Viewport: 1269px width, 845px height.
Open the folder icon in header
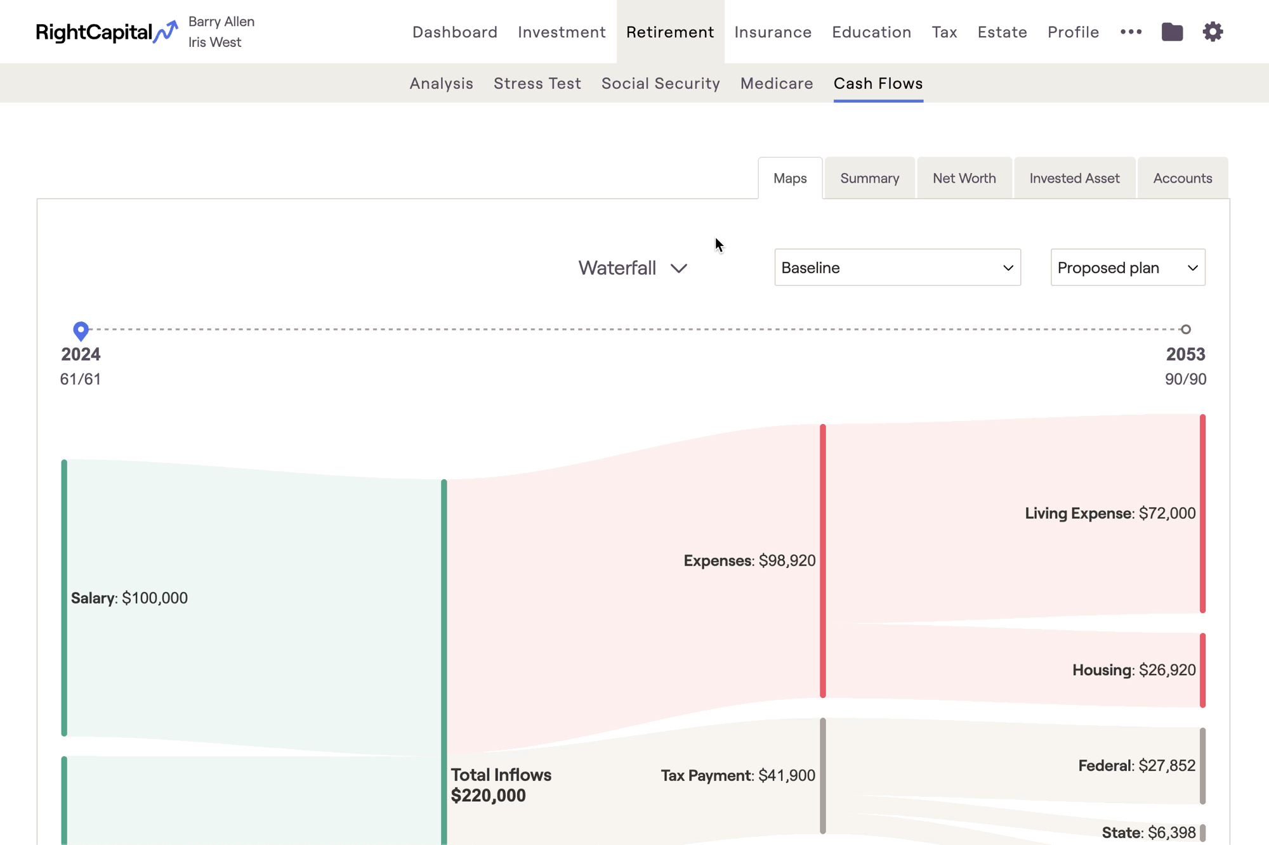pyautogui.click(x=1172, y=32)
